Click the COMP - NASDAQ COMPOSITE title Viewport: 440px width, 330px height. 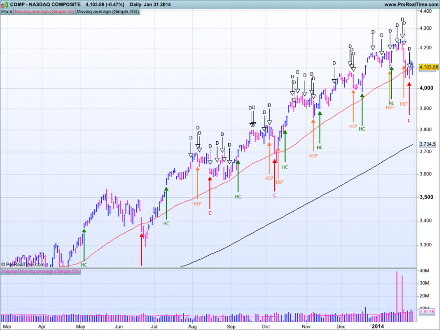45,4
